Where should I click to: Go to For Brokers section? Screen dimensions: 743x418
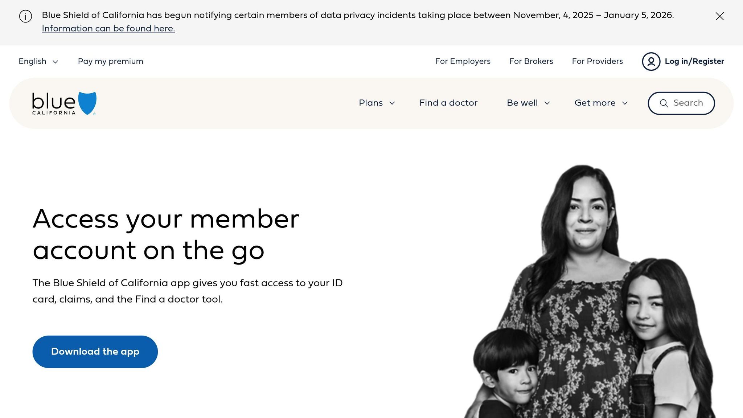pyautogui.click(x=531, y=61)
